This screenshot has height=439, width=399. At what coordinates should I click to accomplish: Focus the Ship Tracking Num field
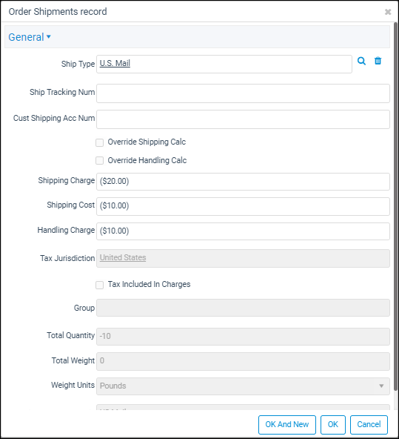tap(243, 93)
